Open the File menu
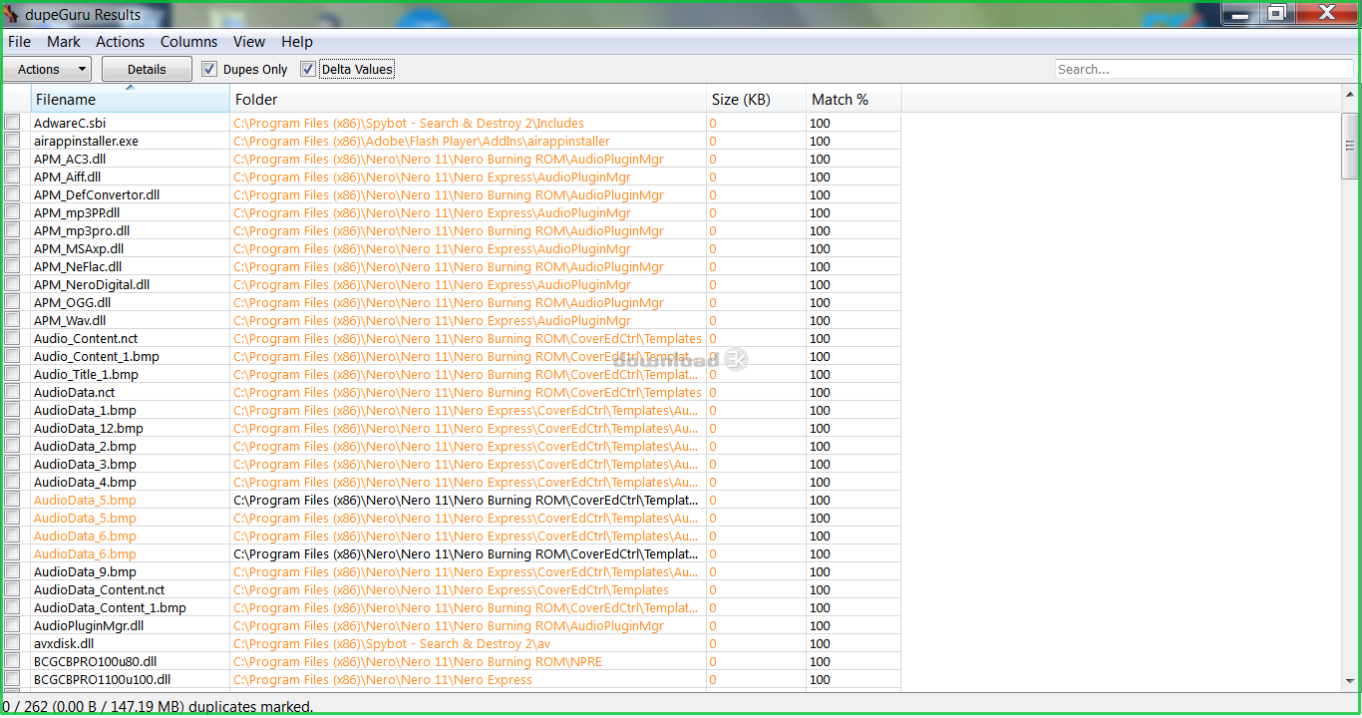This screenshot has height=718, width=1362. point(20,42)
